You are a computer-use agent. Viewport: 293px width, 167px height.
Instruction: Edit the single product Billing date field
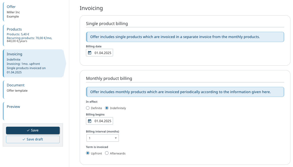[x=103, y=53]
